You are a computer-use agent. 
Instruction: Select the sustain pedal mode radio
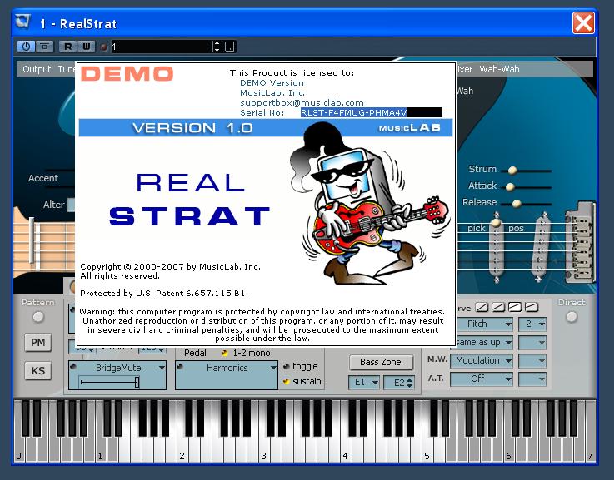(287, 381)
